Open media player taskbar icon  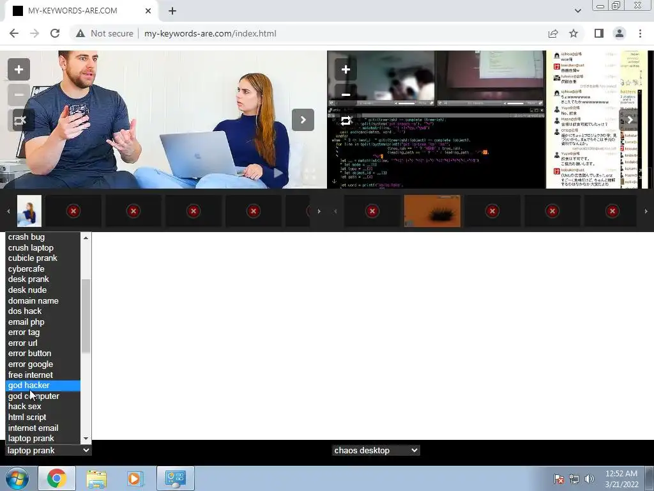point(135,478)
